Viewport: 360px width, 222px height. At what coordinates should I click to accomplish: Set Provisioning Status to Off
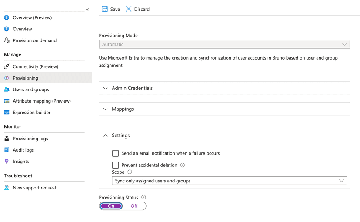134,206
